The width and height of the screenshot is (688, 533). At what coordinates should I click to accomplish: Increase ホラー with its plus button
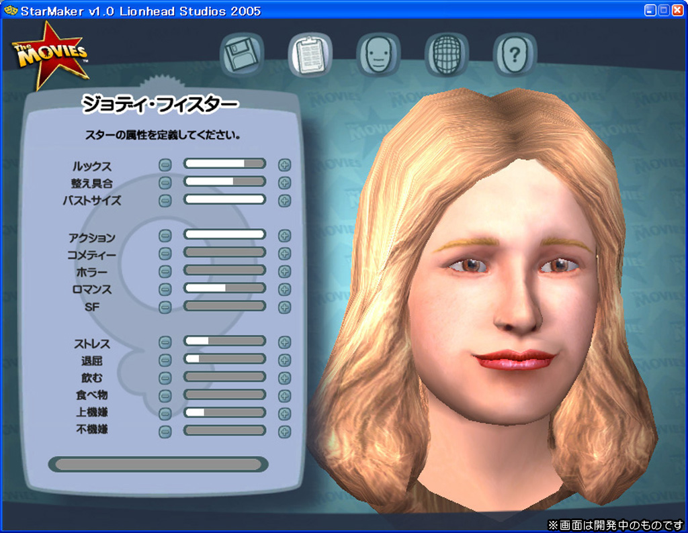tap(284, 271)
